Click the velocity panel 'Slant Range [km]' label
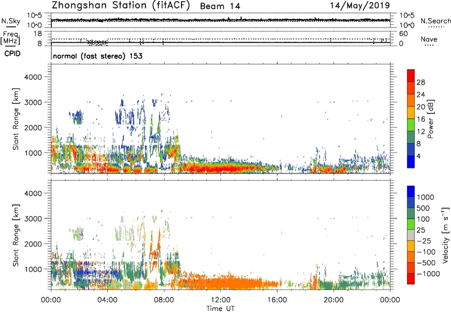This screenshot has height=312, width=451. [x=16, y=235]
